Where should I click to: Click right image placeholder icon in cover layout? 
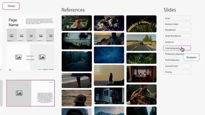point(42,57)
